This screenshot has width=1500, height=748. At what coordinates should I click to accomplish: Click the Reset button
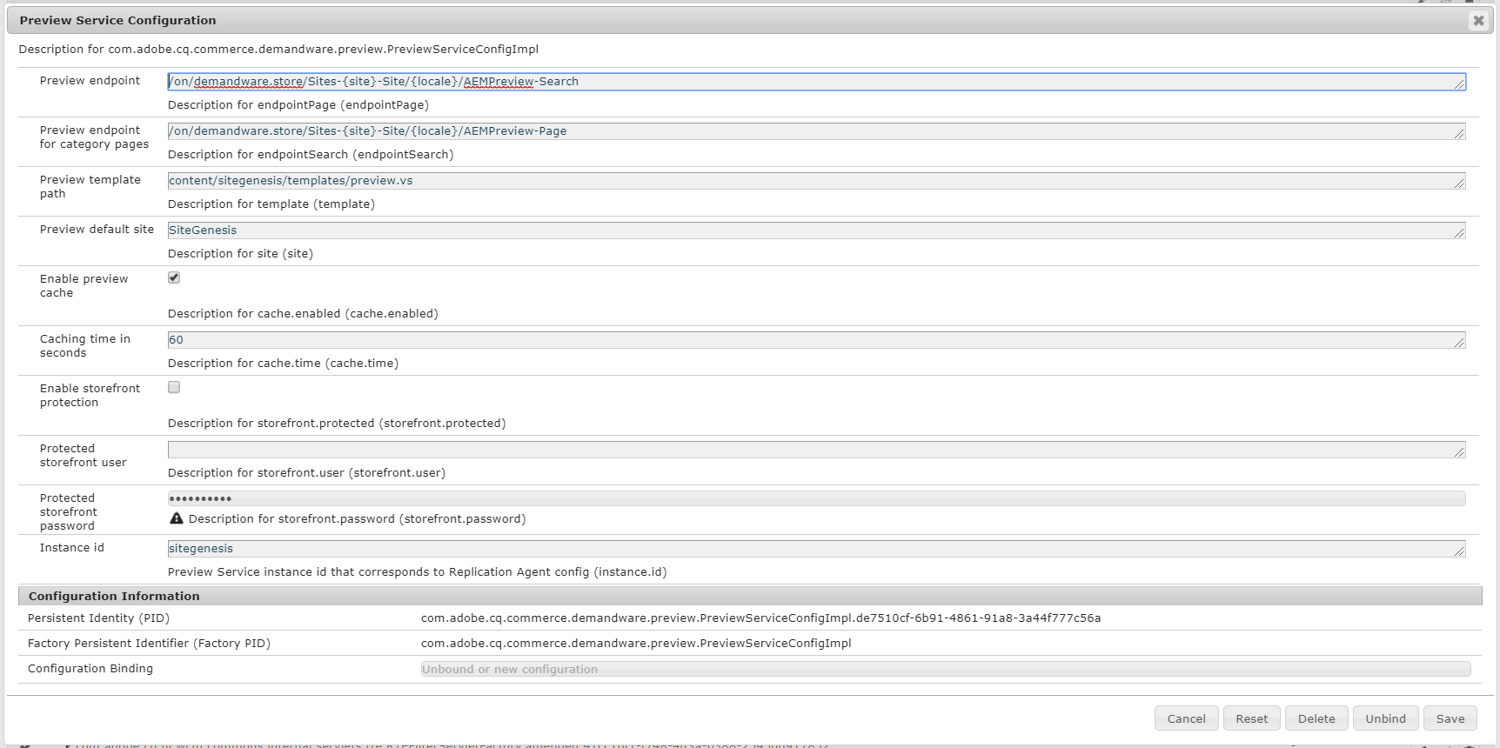tap(1251, 718)
